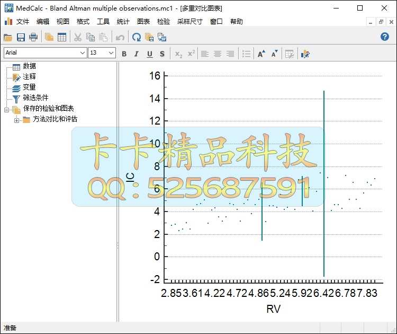This screenshot has width=397, height=334.
Task: Select 变量 in the contents tree
Action: pyautogui.click(x=29, y=87)
